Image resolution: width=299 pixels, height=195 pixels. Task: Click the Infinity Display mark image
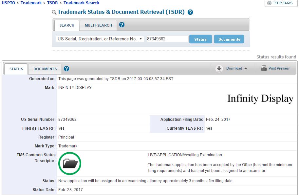260,98
